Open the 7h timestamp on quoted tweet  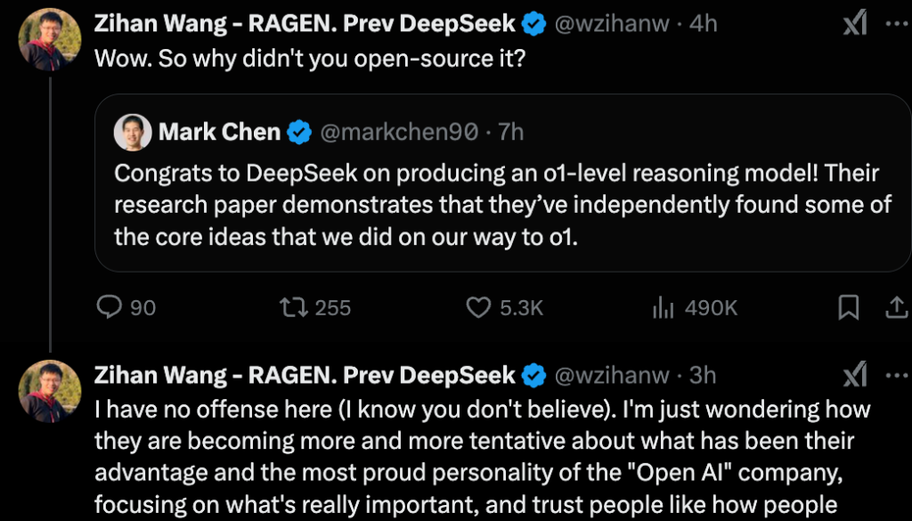(x=510, y=133)
